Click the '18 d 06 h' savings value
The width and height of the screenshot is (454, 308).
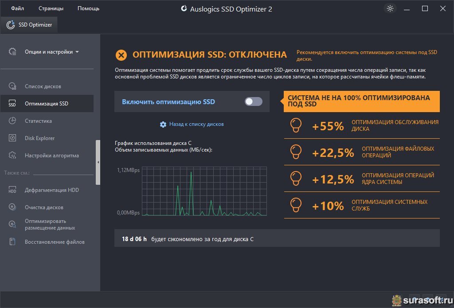[134, 239]
